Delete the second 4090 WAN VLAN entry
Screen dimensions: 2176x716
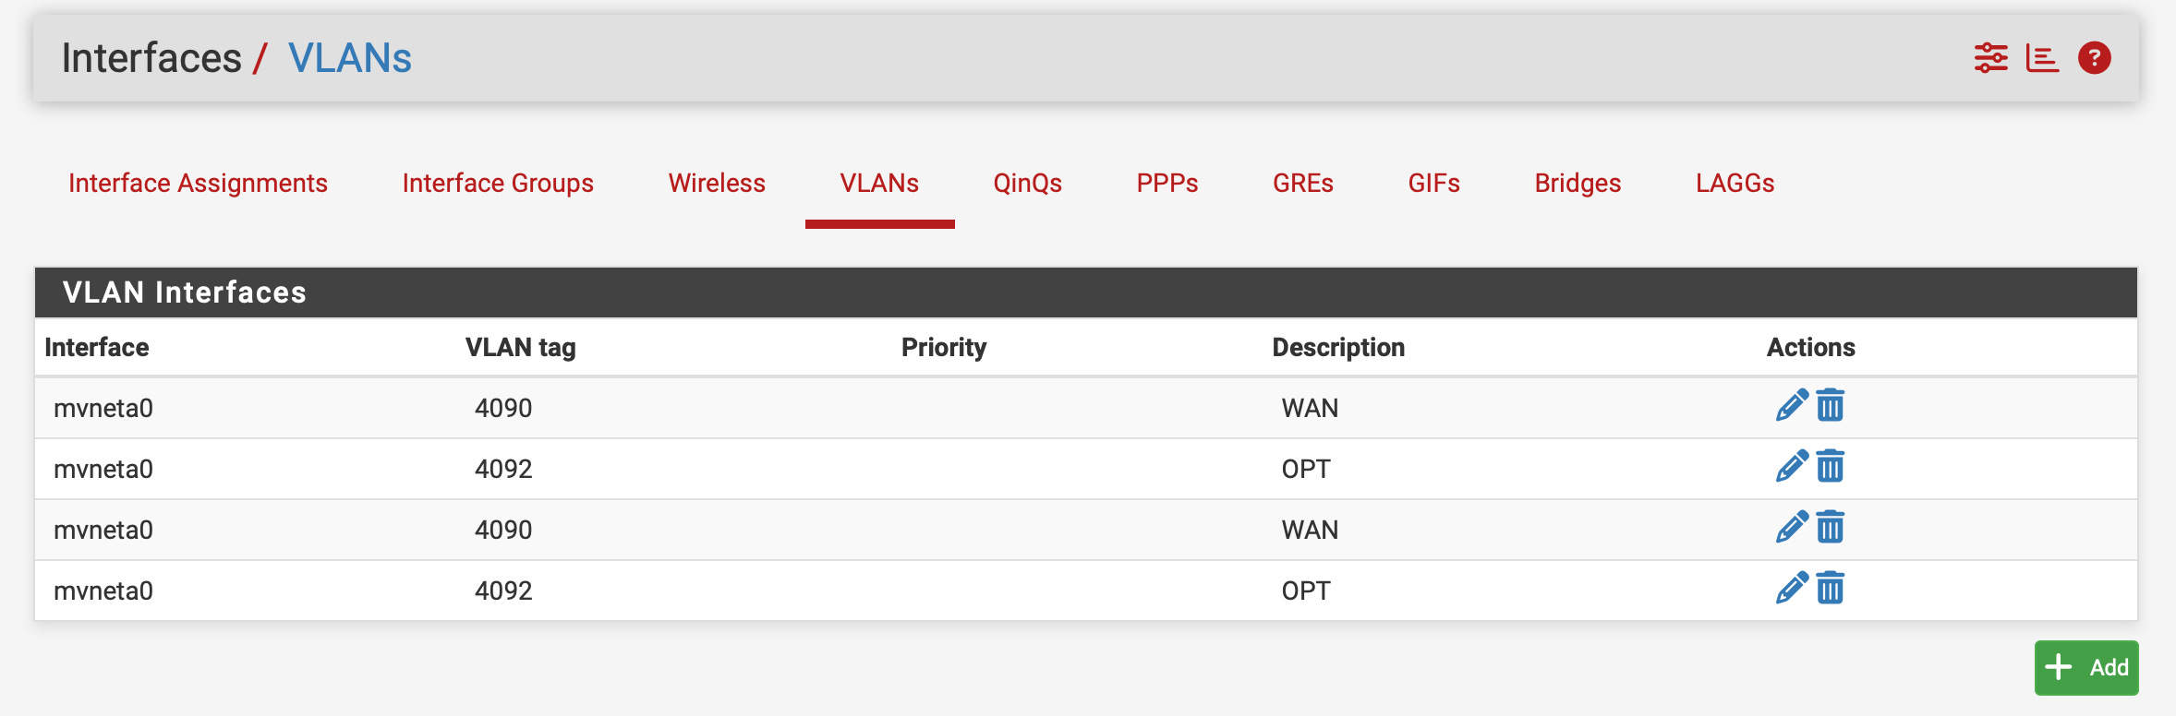(1830, 528)
